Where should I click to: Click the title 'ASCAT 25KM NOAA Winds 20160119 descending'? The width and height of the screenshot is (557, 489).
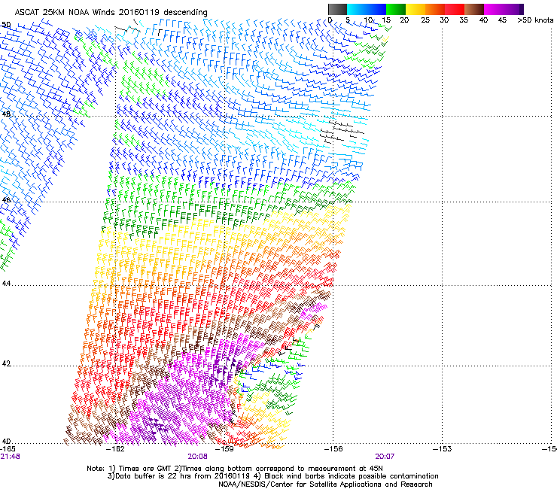(111, 12)
